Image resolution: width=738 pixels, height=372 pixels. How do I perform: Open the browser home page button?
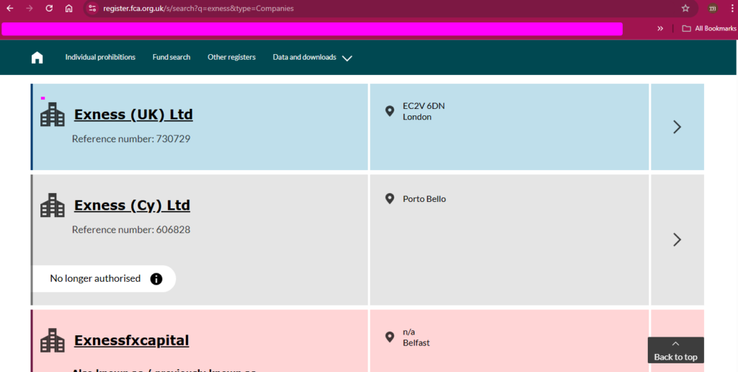[68, 9]
